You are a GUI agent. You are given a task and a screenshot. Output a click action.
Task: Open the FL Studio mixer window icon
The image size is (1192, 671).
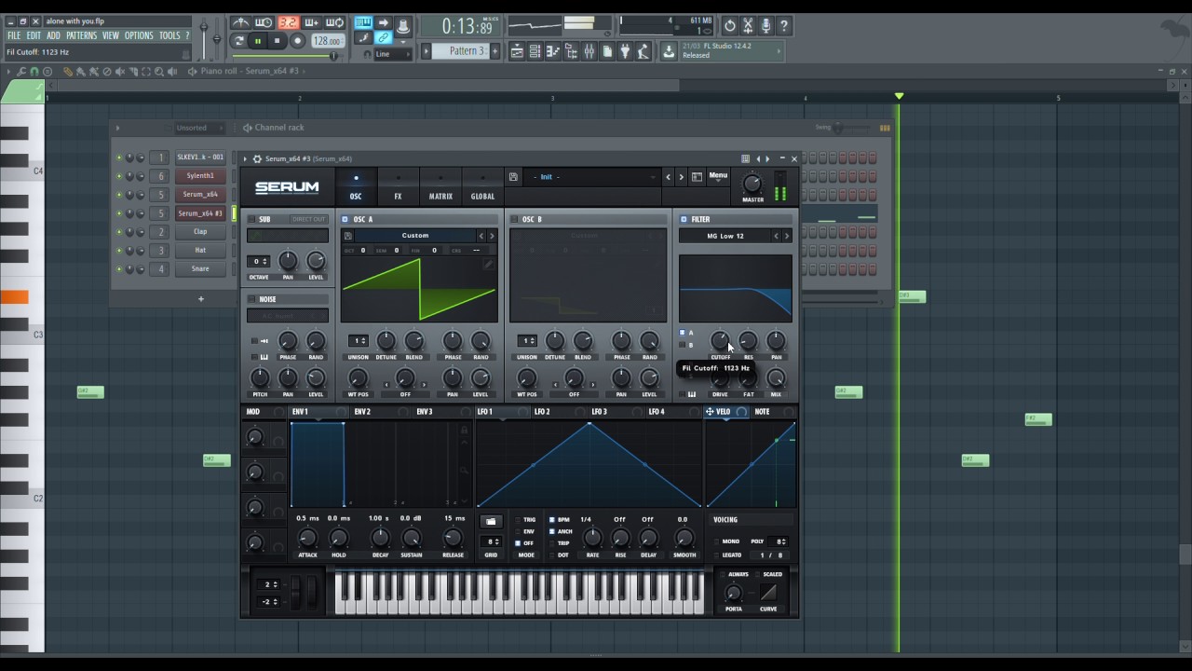[589, 52]
